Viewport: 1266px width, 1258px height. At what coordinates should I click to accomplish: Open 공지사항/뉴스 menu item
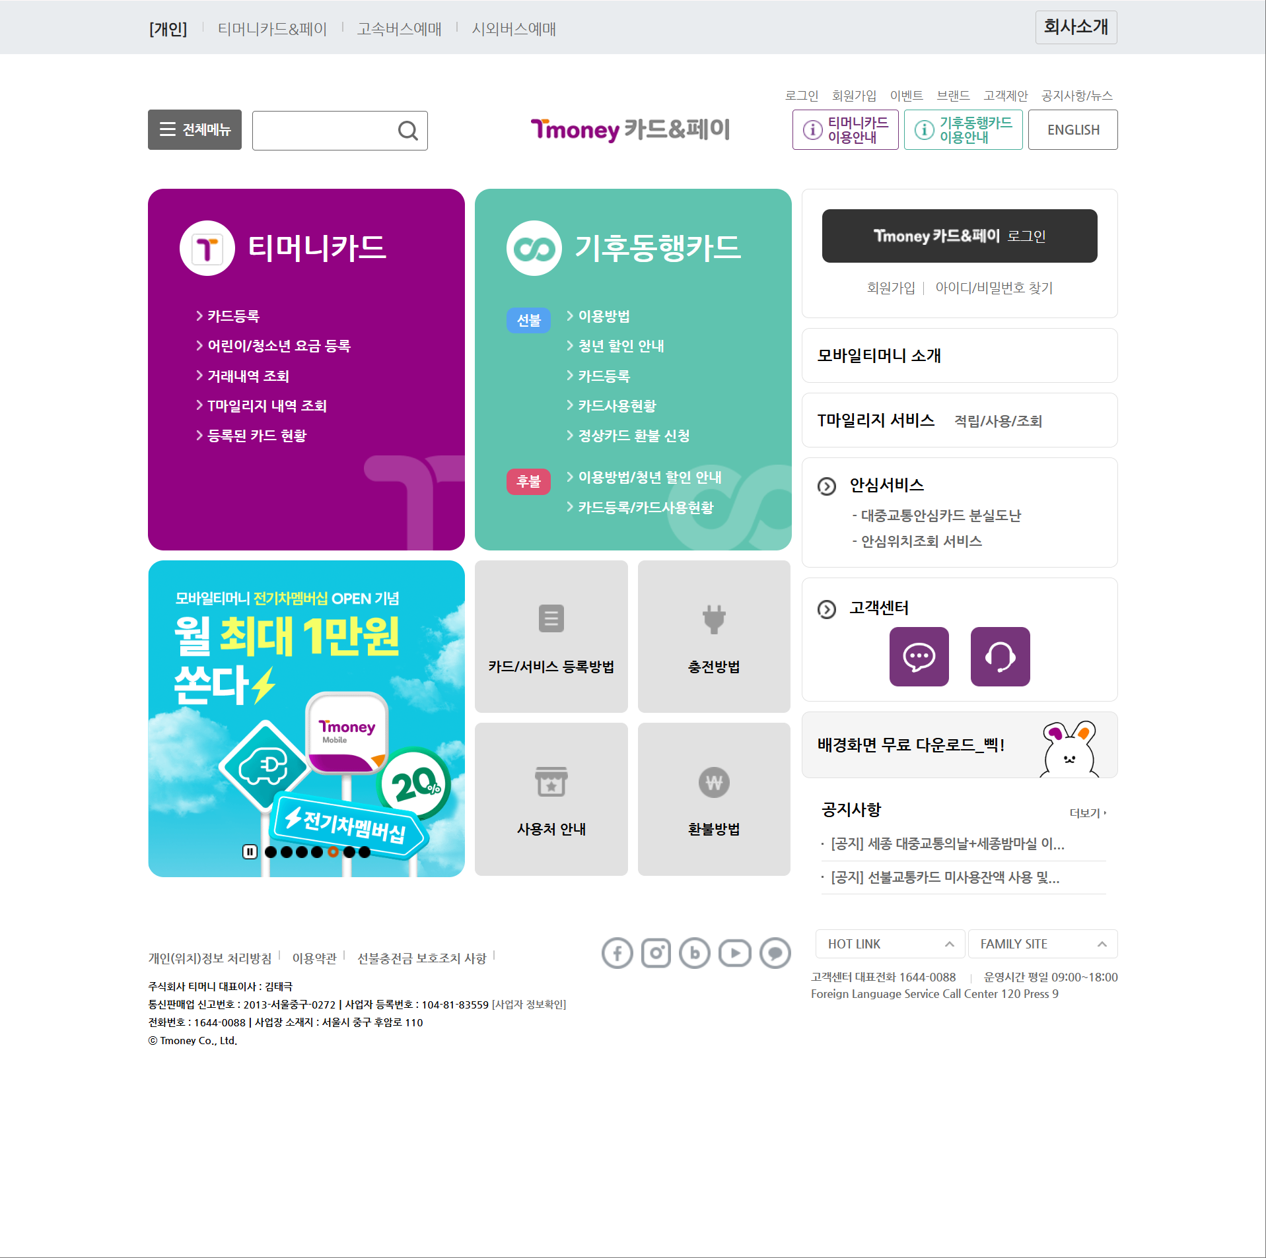1077,96
